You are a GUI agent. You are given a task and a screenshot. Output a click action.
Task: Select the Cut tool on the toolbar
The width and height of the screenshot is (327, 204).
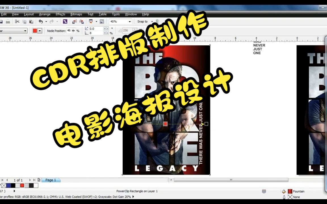pyautogui.click(x=17, y=21)
